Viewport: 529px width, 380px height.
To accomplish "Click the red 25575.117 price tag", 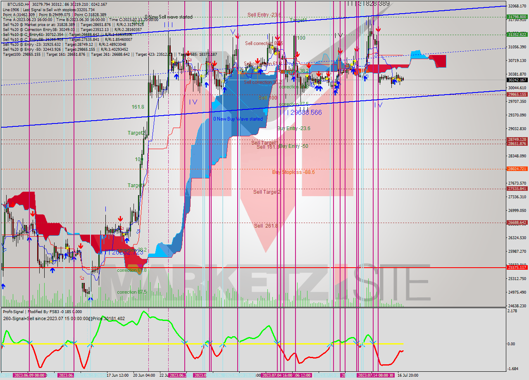I will pos(517,268).
